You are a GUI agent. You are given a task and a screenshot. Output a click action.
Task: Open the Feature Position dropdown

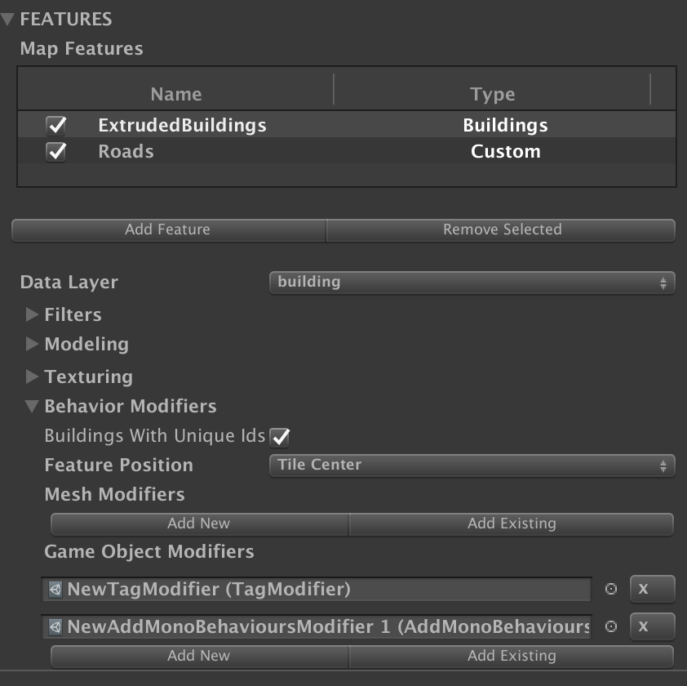[472, 465]
